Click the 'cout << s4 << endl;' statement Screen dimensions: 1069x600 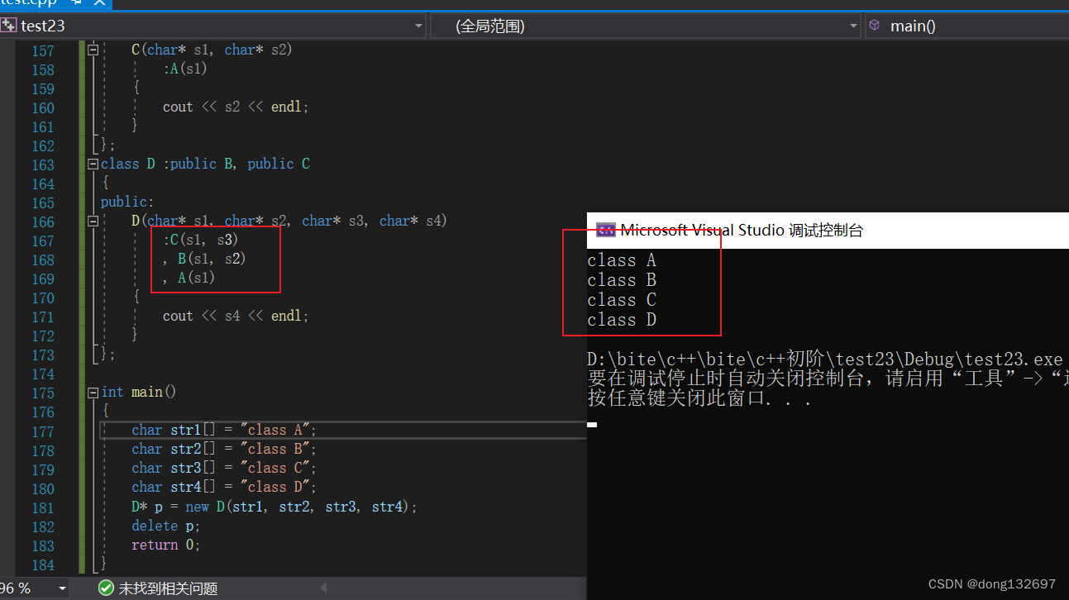(236, 316)
